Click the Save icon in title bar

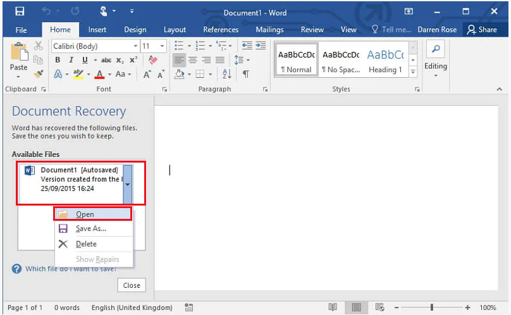pos(20,11)
